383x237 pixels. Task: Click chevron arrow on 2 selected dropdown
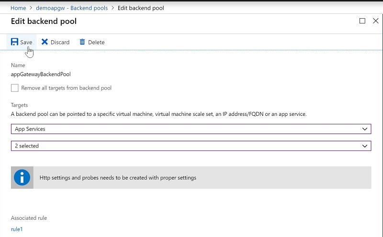click(x=365, y=146)
